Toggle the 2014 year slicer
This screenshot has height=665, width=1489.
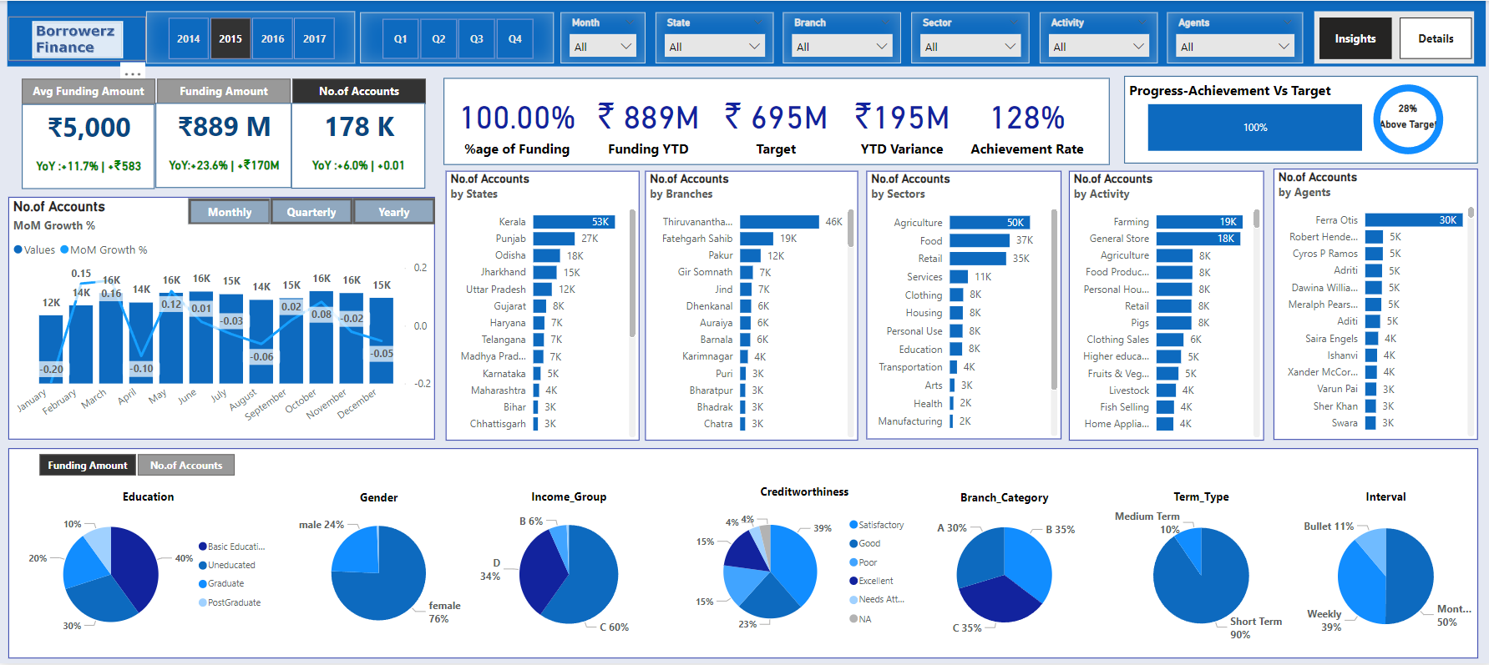click(x=188, y=39)
